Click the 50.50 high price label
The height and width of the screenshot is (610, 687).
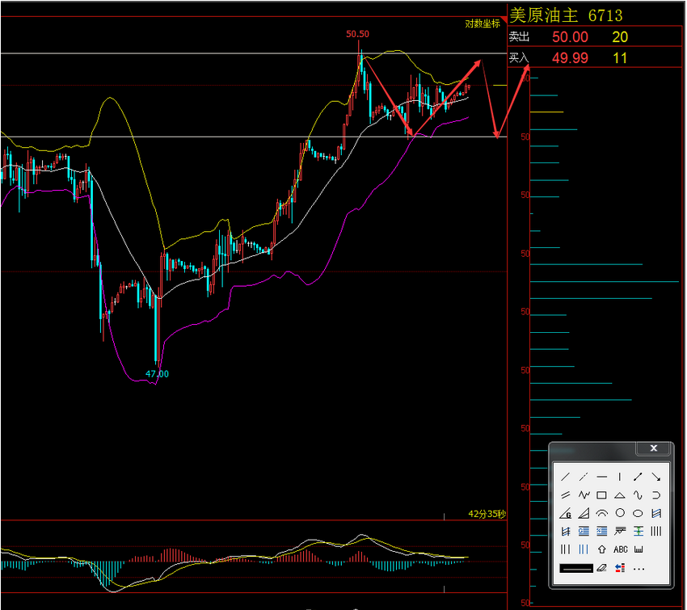(x=357, y=34)
